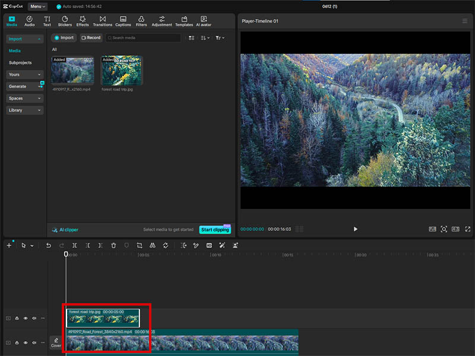
Task: Mute the forest road trip track
Action: coord(34,318)
